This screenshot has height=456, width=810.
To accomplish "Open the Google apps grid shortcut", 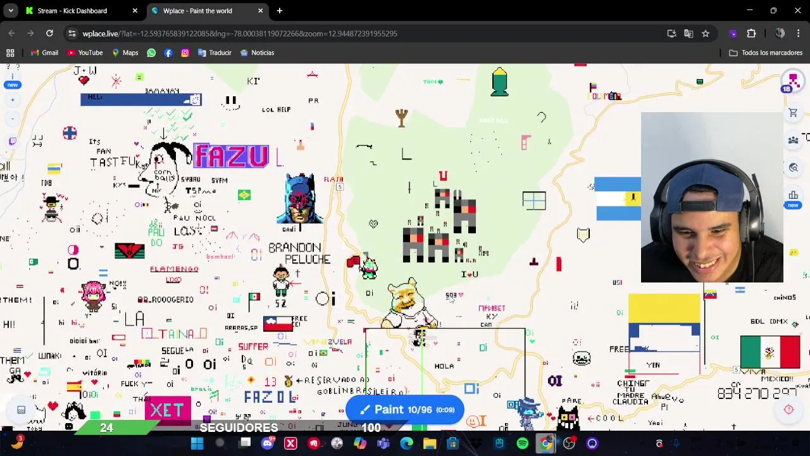I will (10, 53).
